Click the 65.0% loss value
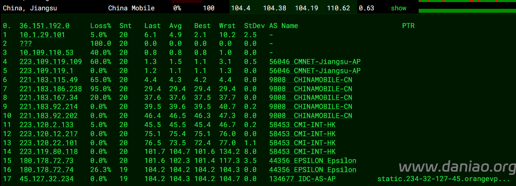The width and height of the screenshot is (516, 186). click(101, 80)
